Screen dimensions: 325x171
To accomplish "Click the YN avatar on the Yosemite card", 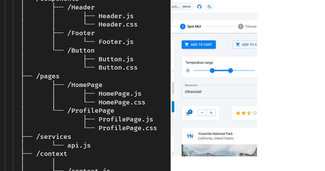I will tap(190, 136).
